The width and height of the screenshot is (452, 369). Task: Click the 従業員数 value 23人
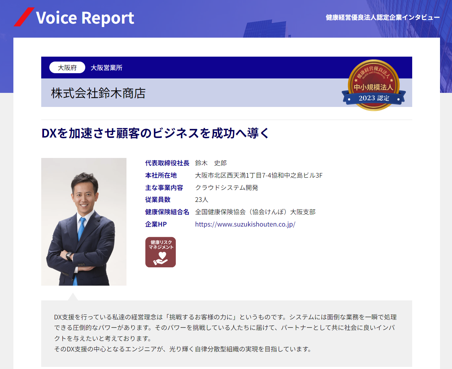[202, 199]
